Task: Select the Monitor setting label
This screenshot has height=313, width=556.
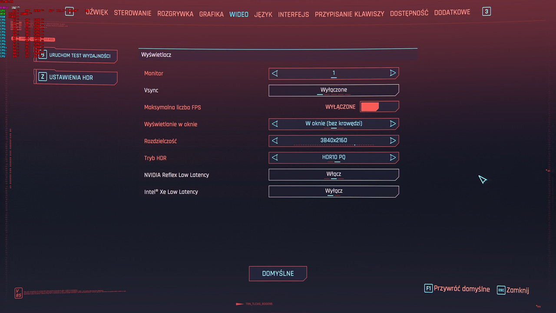Action: pos(154,73)
